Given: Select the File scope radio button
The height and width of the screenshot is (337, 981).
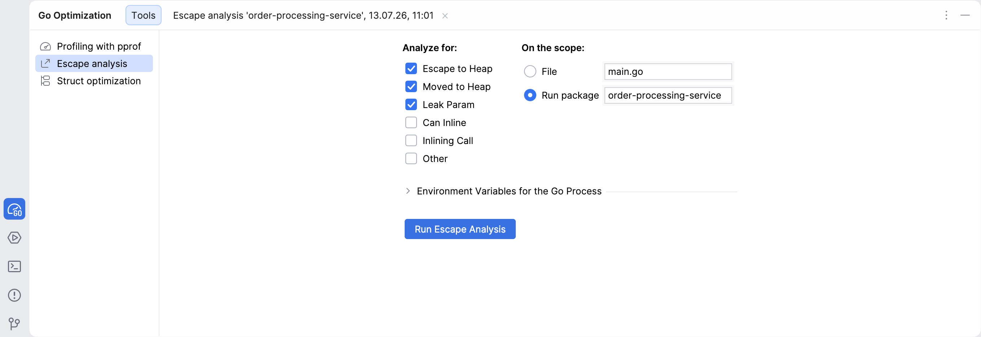Looking at the screenshot, I should point(530,72).
